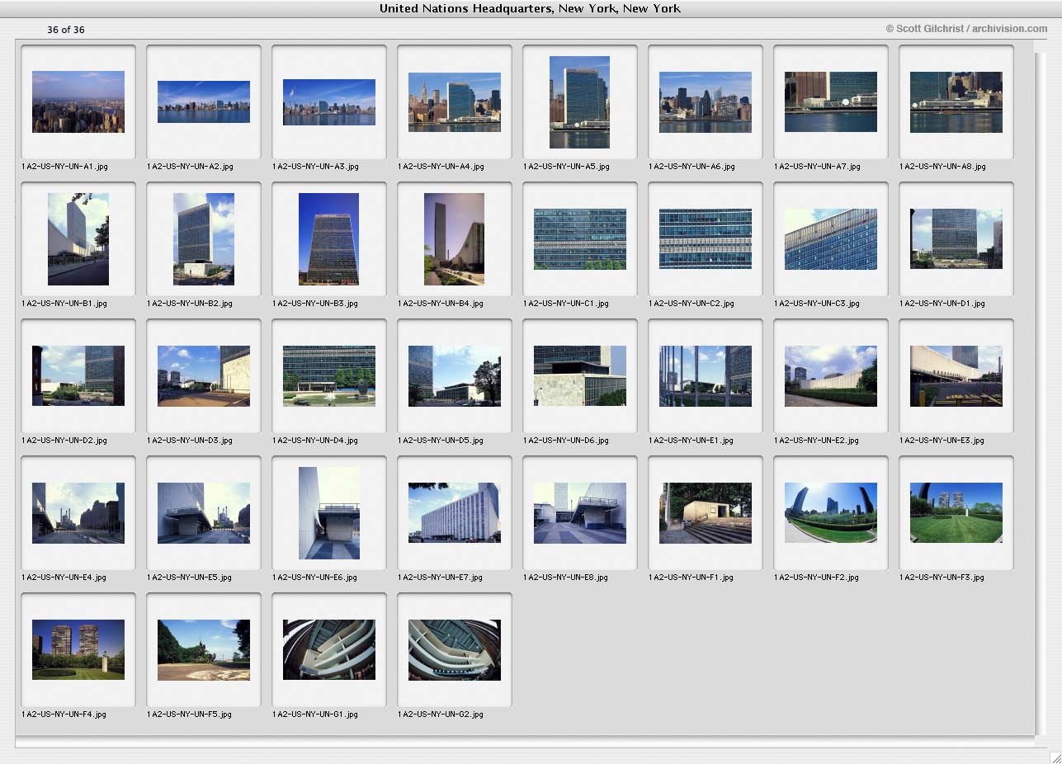Select thumbnail 1A2-US-NY-UN-C2.jpg
1062x764 pixels.
point(706,239)
